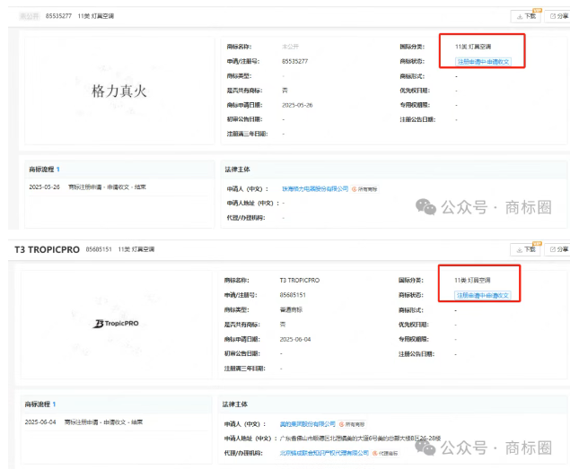Select the 商标流程 section header in first record
Image resolution: width=570 pixels, height=469 pixels.
(41, 169)
